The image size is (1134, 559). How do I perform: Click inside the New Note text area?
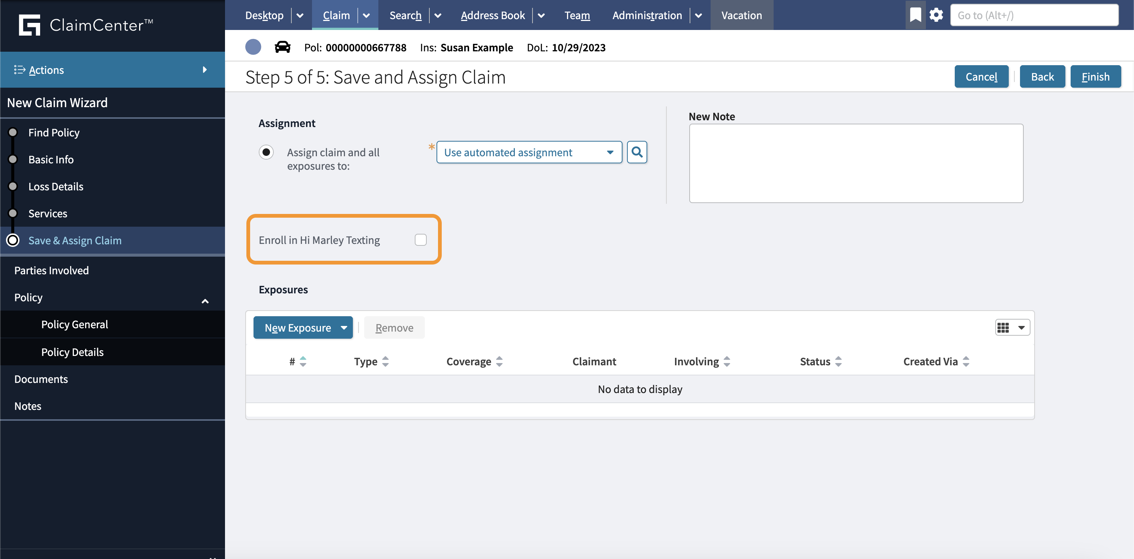856,163
